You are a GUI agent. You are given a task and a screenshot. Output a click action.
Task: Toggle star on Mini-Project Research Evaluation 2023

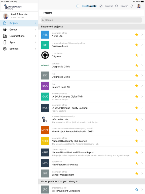(x=137, y=130)
